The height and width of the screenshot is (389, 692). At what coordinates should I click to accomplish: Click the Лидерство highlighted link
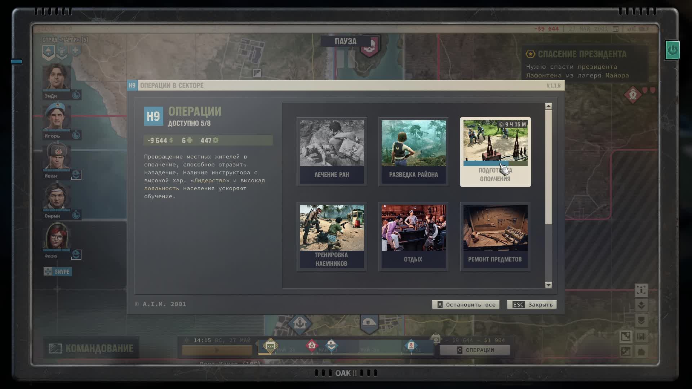click(x=210, y=180)
